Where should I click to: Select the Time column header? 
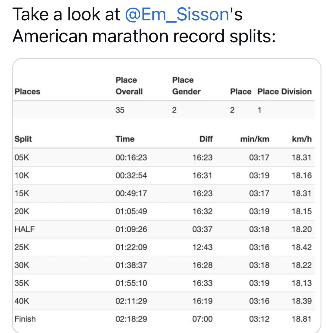[125, 139]
